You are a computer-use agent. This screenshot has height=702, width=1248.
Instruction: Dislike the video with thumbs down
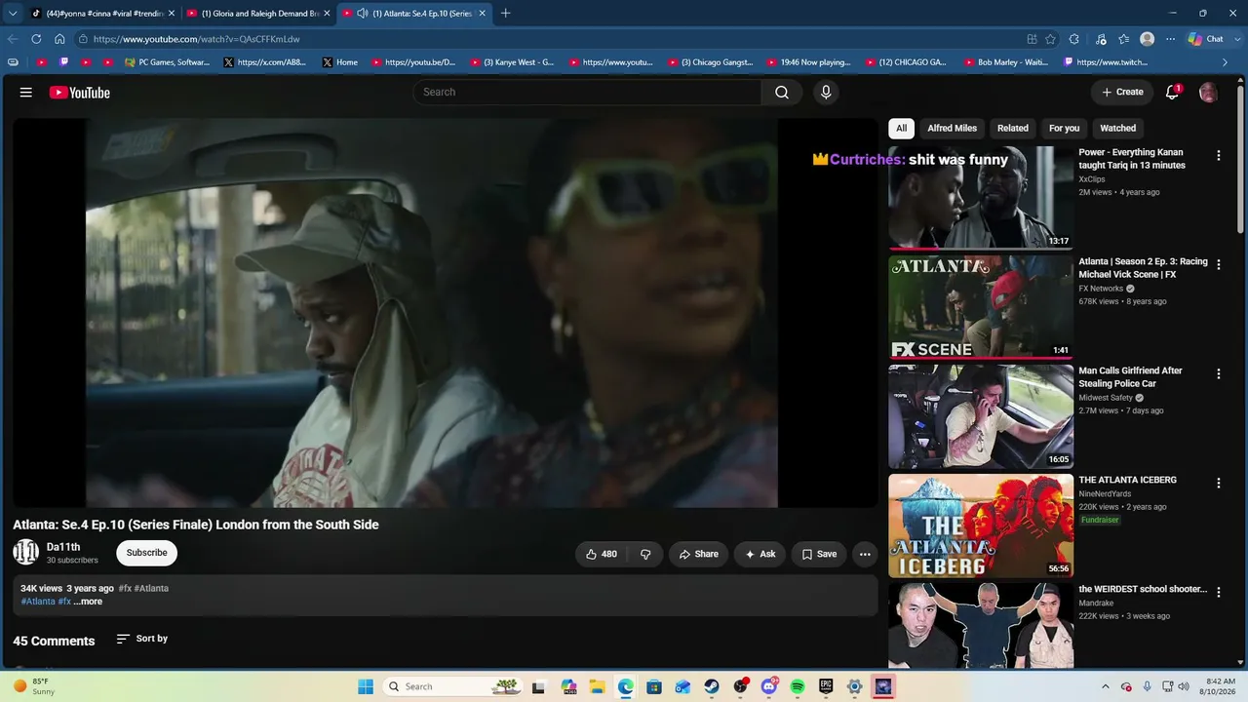[x=645, y=554]
